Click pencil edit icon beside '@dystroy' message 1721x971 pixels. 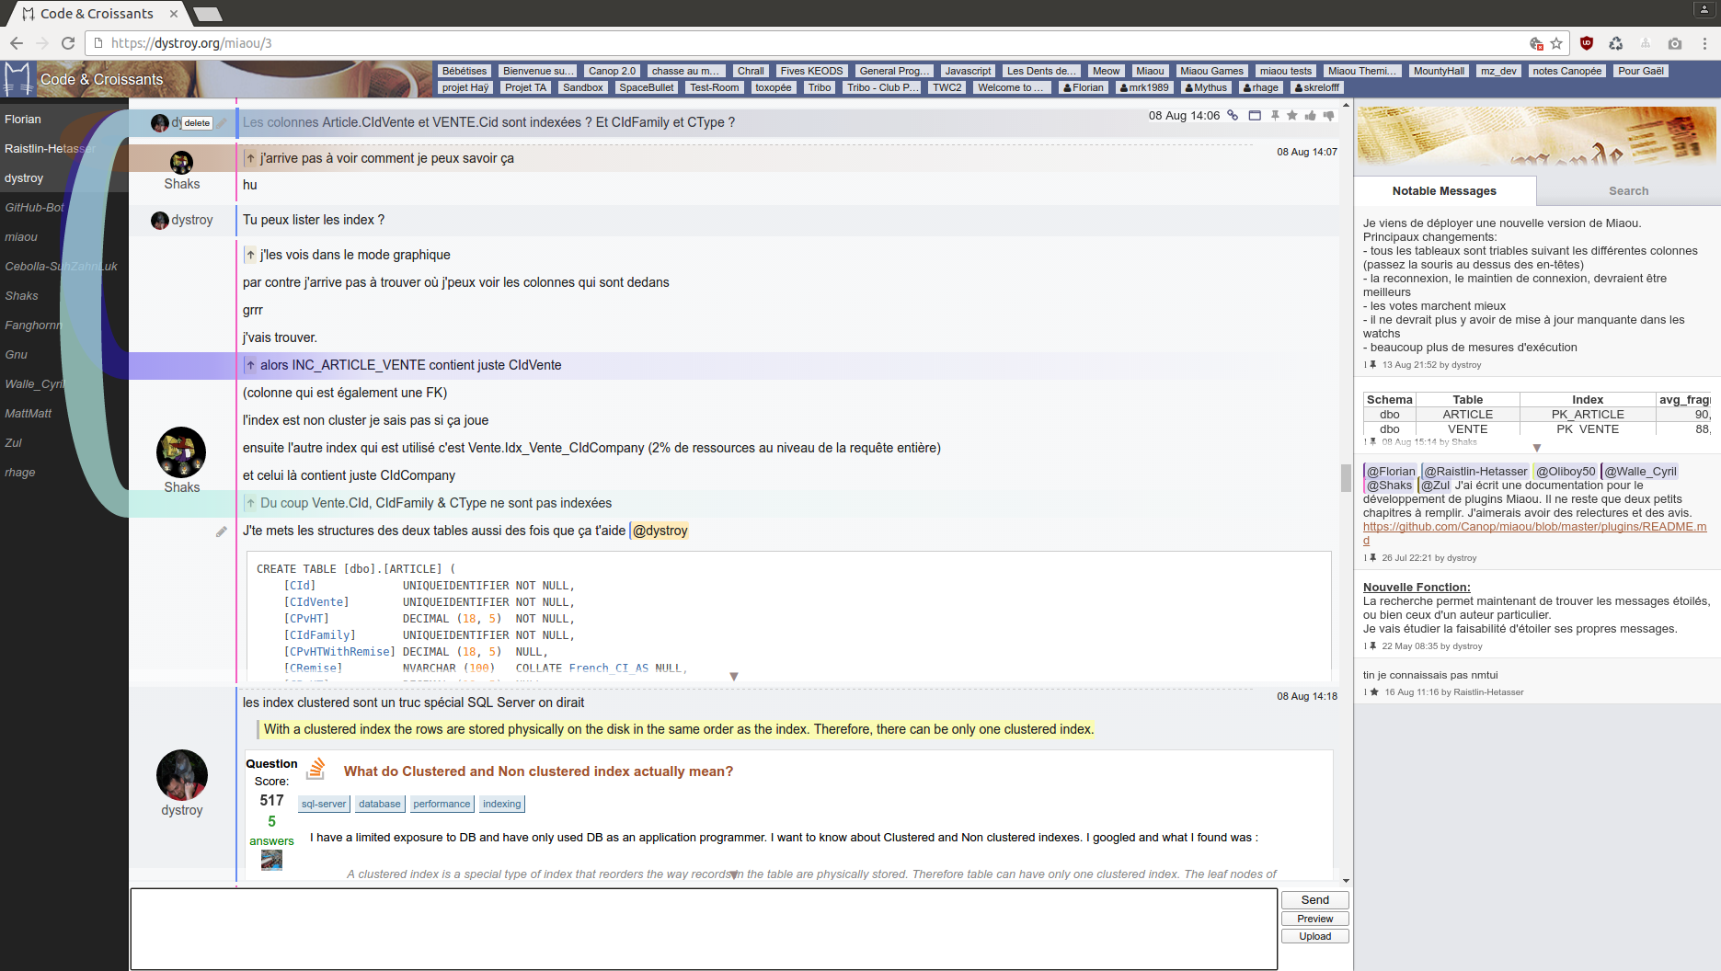tap(222, 531)
